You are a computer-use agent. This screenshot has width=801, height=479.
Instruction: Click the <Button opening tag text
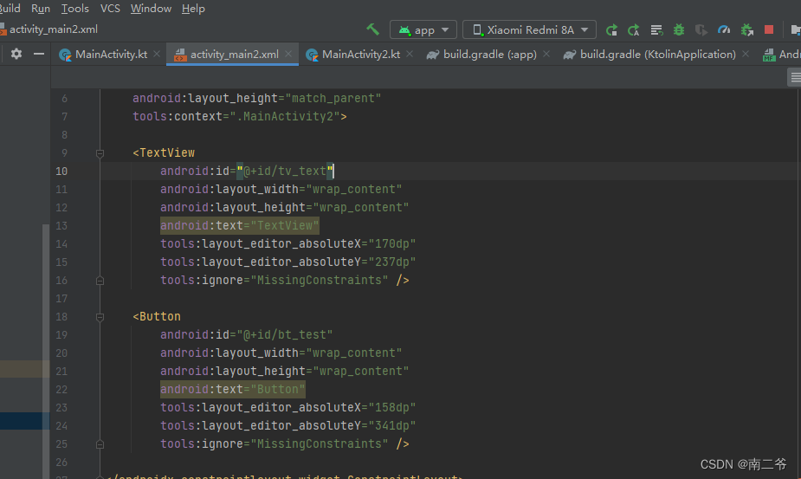(157, 316)
